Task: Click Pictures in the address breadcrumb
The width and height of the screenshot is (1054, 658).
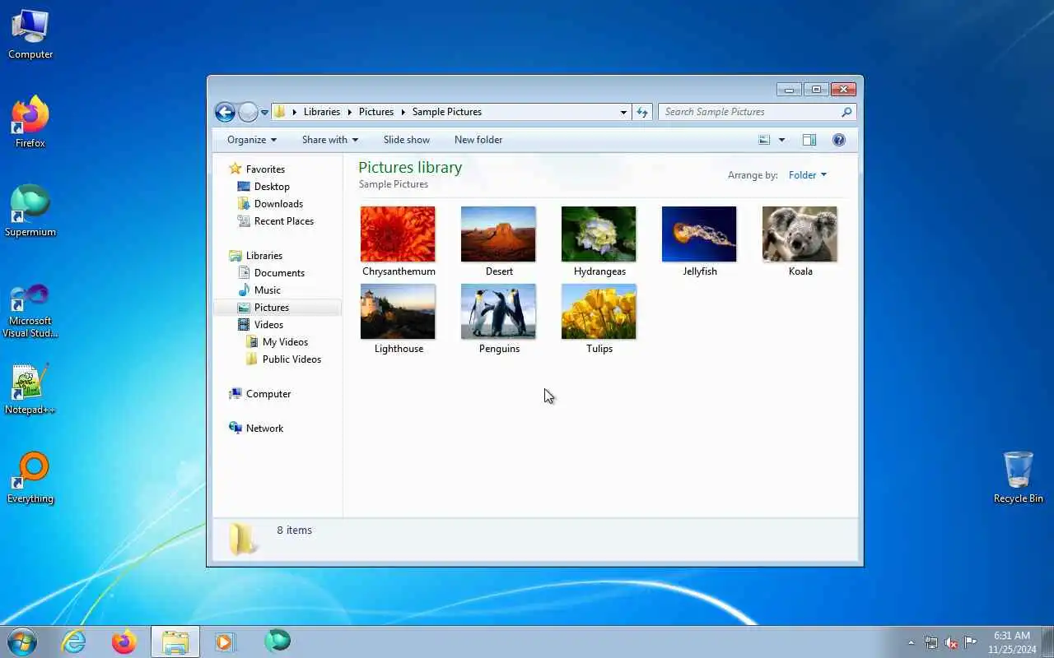Action: pos(376,112)
